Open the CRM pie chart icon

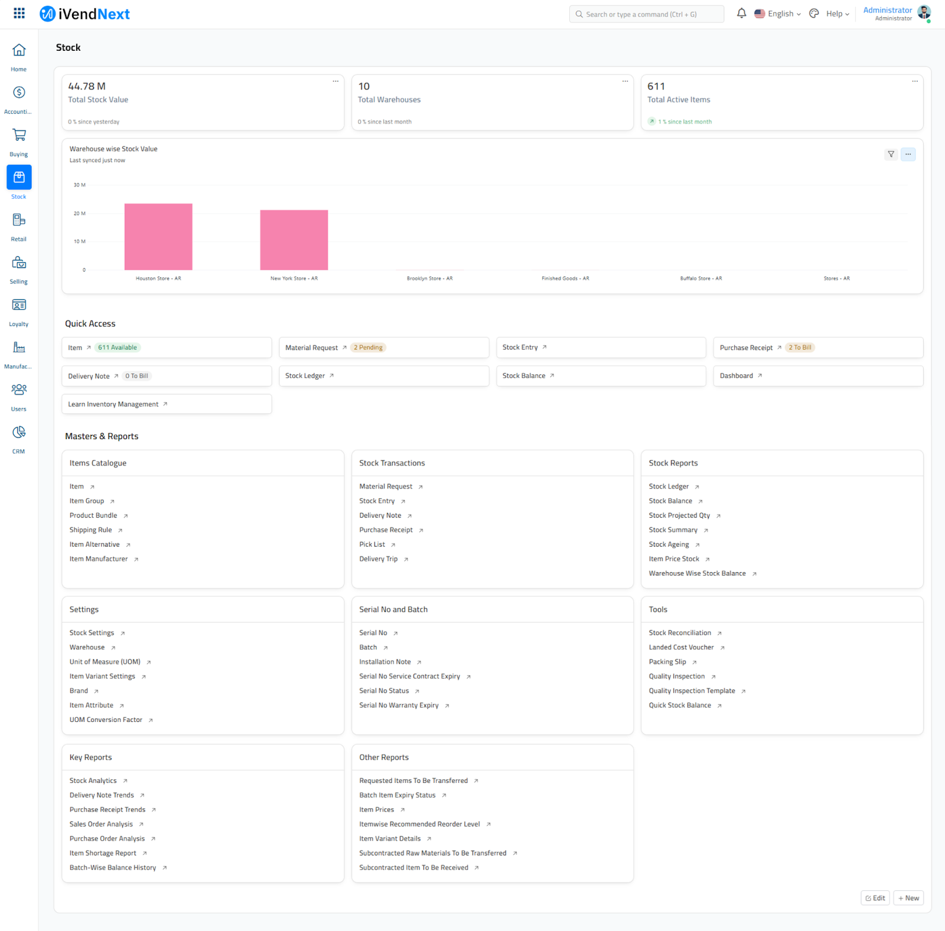19,433
